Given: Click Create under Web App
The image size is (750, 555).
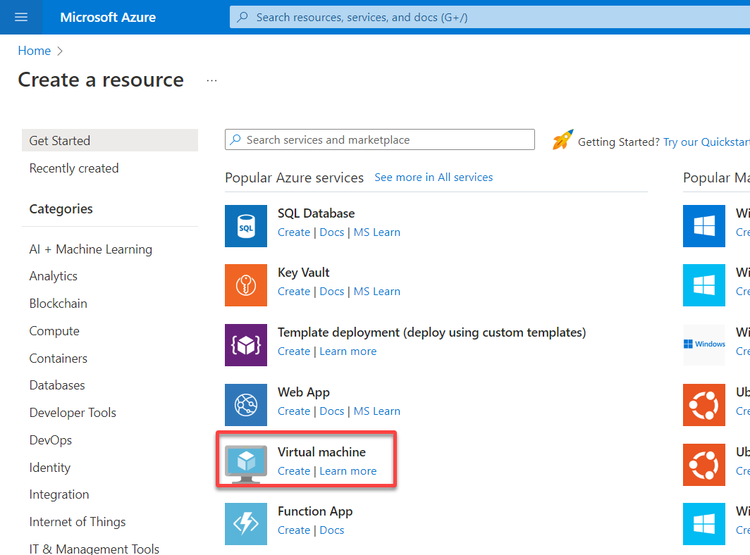Looking at the screenshot, I should pyautogui.click(x=294, y=411).
